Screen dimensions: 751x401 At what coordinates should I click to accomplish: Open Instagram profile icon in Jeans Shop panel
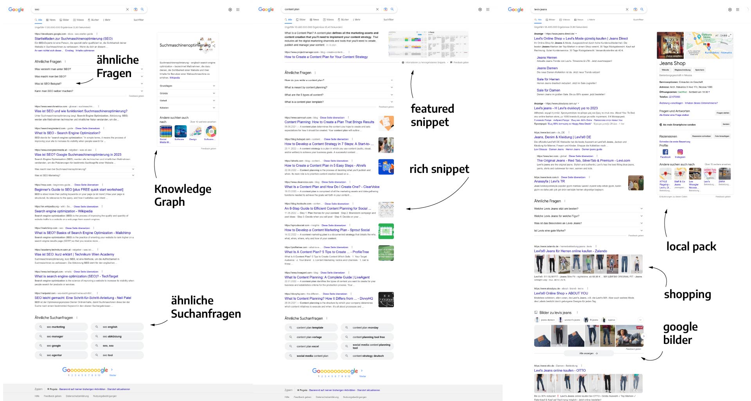point(680,152)
